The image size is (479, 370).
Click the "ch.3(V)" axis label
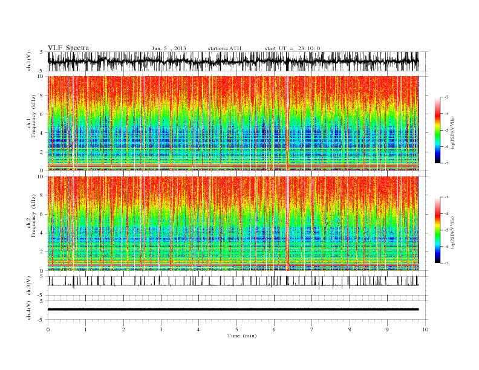pos(29,286)
